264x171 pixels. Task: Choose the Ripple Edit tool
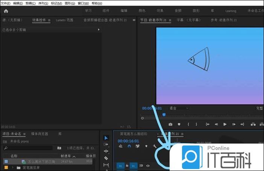[x=106, y=151]
